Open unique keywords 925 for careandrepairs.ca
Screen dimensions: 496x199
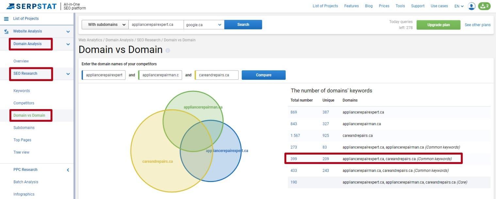tap(326, 135)
